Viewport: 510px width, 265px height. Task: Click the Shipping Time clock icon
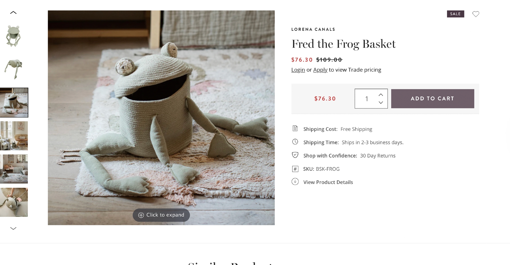click(x=295, y=142)
